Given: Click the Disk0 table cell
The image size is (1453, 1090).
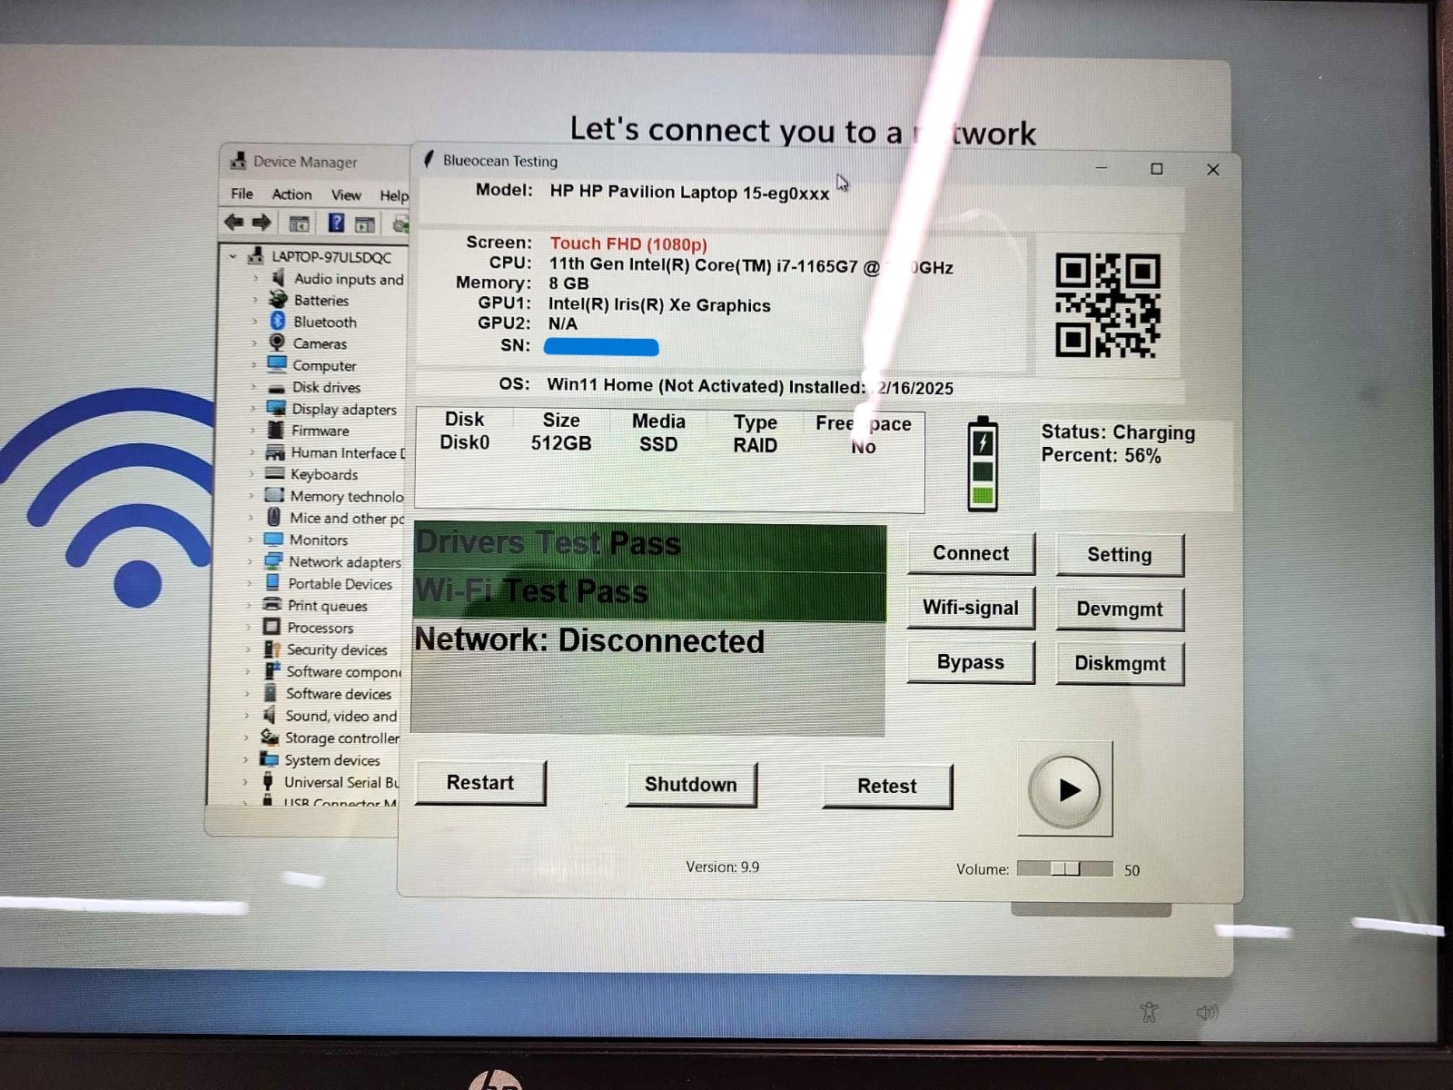Looking at the screenshot, I should pos(464,442).
